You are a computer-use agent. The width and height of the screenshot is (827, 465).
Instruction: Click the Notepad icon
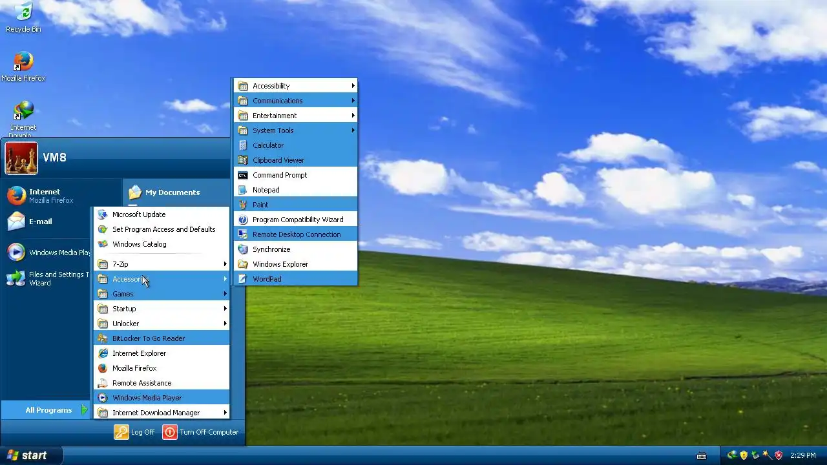(x=243, y=190)
